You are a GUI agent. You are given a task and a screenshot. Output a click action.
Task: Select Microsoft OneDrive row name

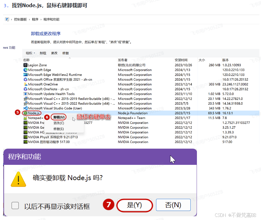pyautogui.click(x=43, y=84)
